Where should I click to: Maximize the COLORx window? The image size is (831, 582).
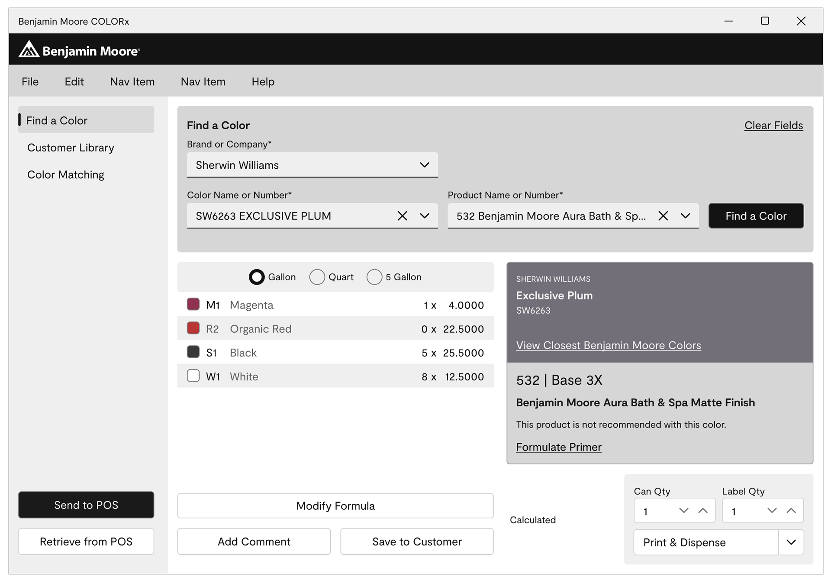click(765, 21)
